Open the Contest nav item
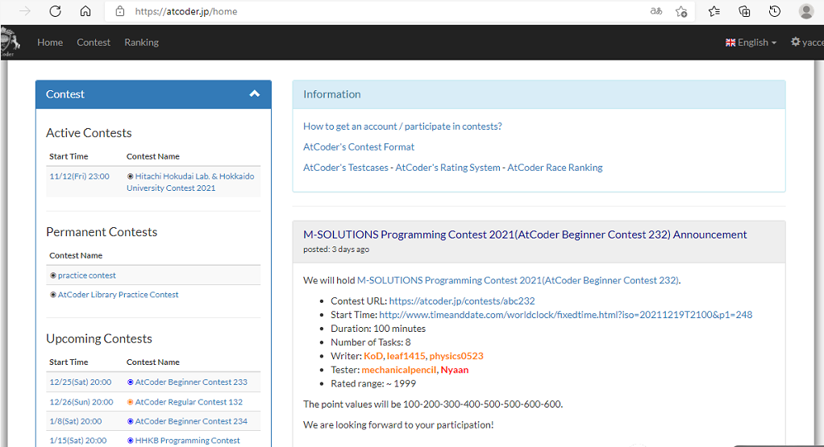The image size is (824, 447). 94,43
